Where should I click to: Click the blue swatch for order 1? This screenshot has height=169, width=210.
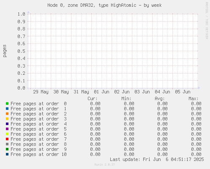[x=7, y=109]
